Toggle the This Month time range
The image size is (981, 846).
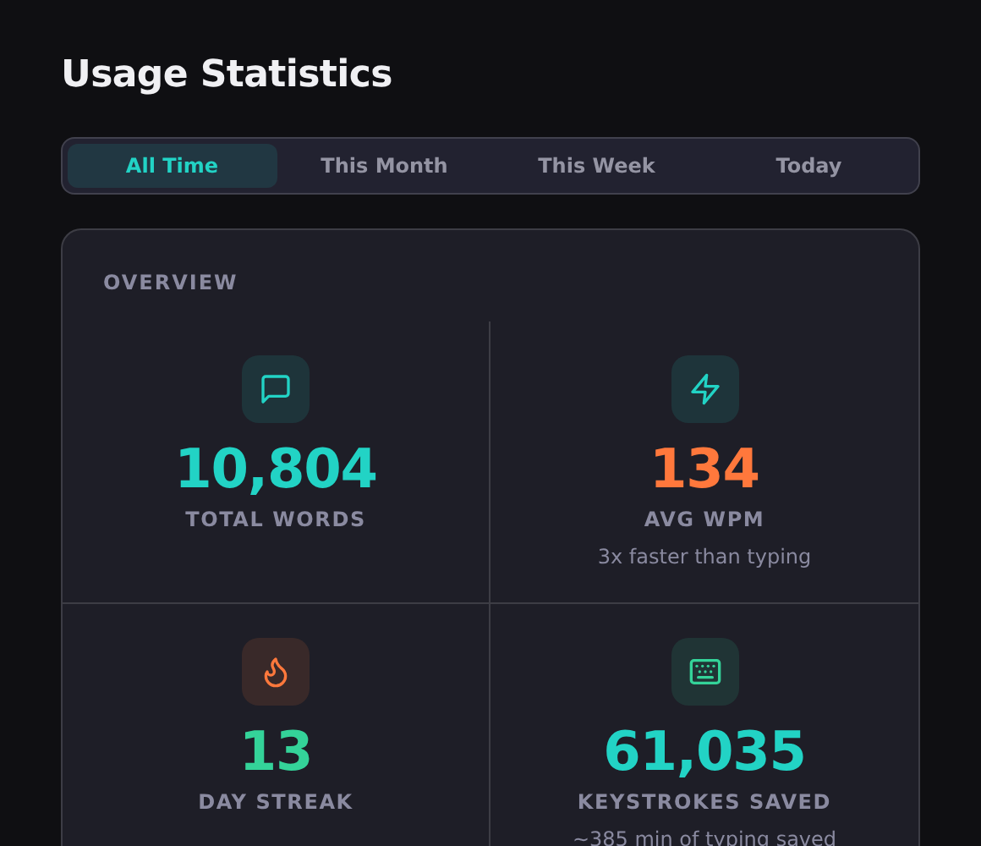[x=384, y=165]
